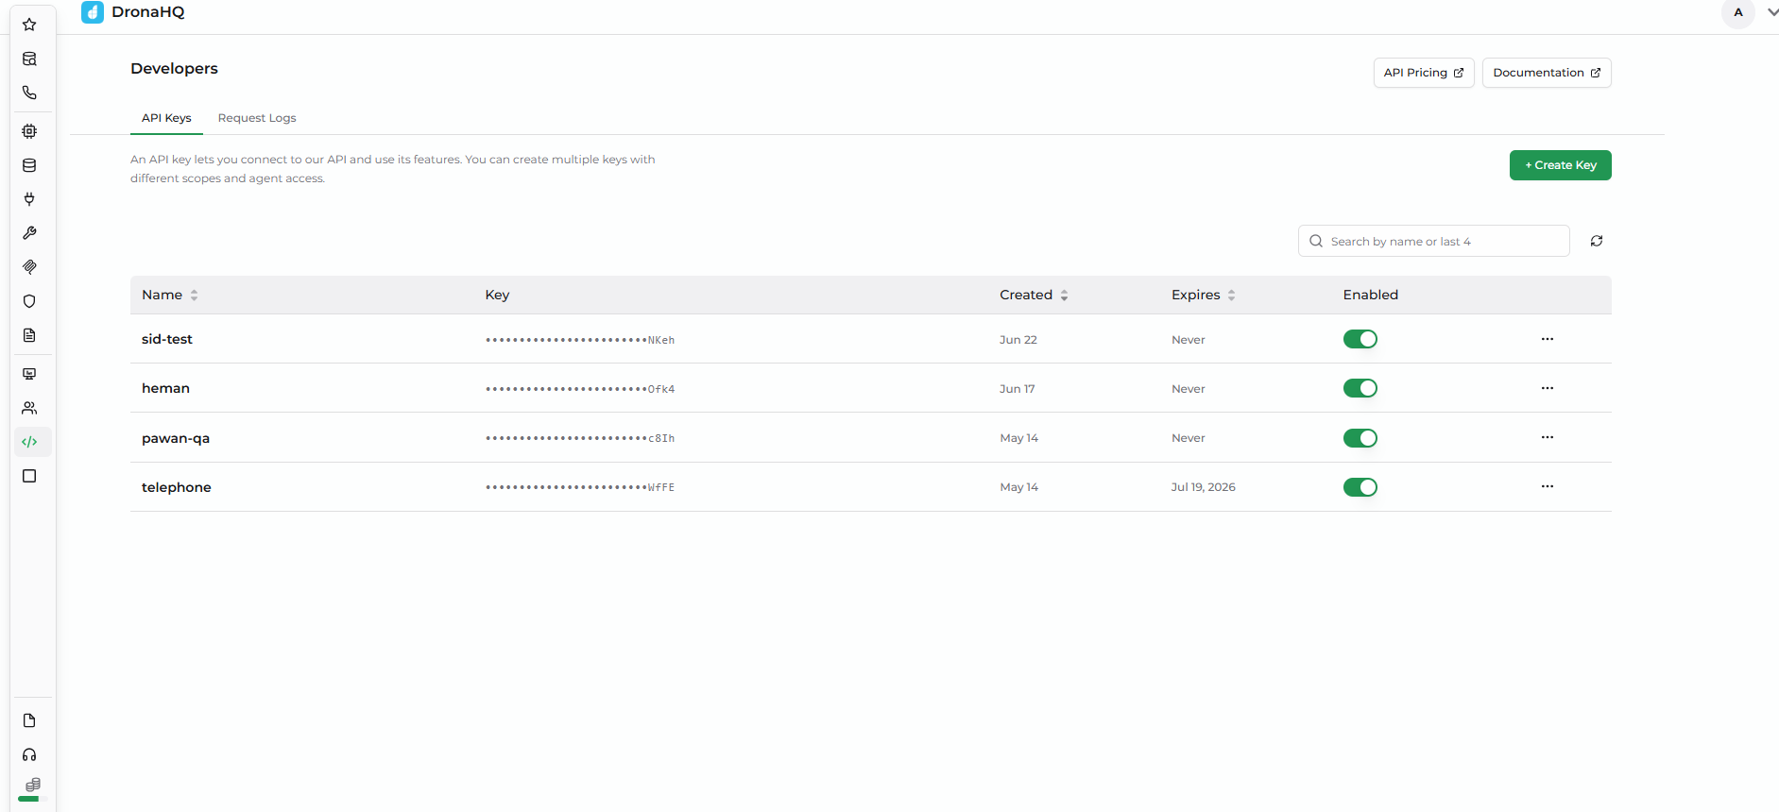Click the search by name field
Screen dimensions: 1779x812
[x=1434, y=241]
